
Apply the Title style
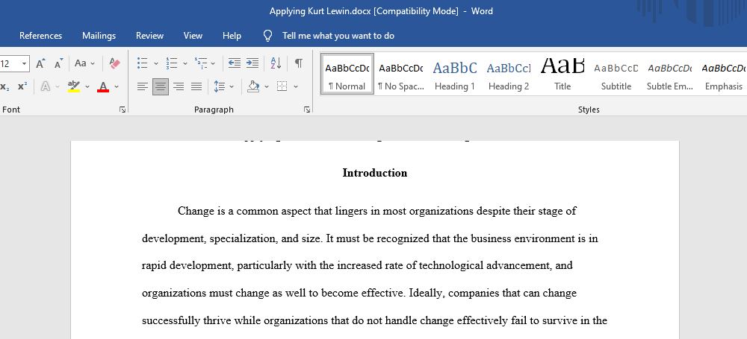click(x=562, y=74)
